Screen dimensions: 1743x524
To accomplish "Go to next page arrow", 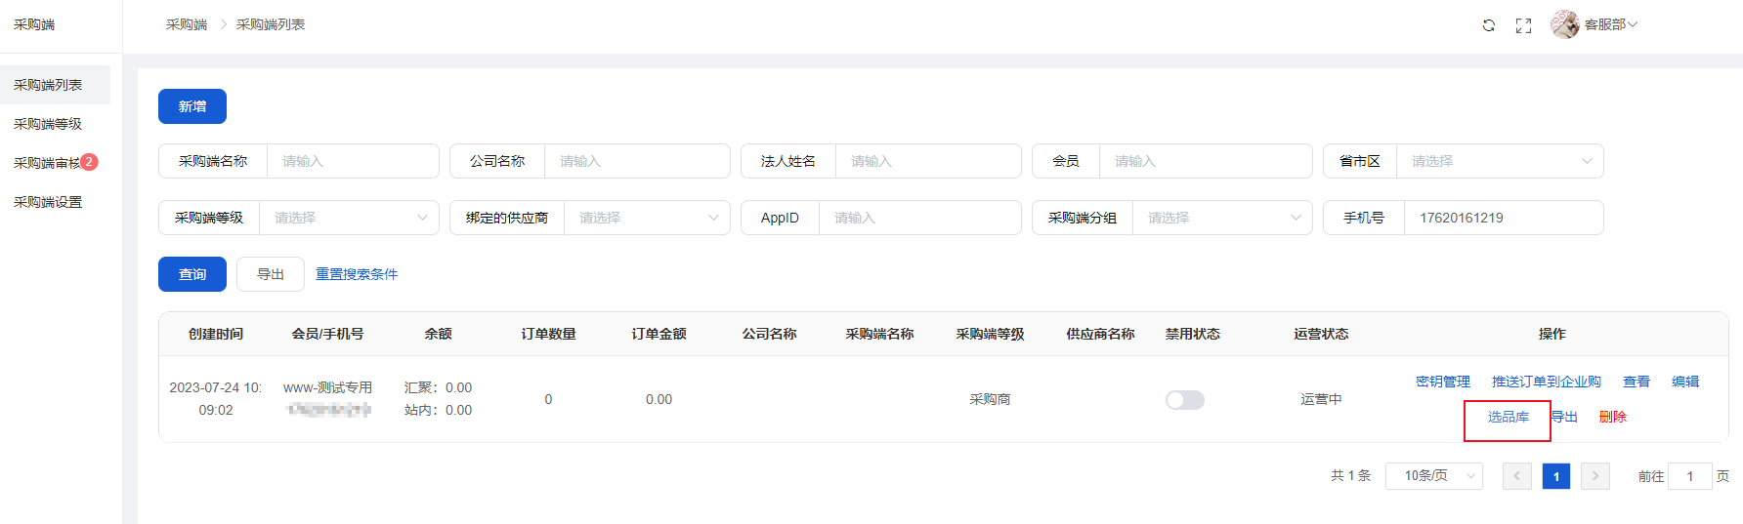I will point(1594,476).
